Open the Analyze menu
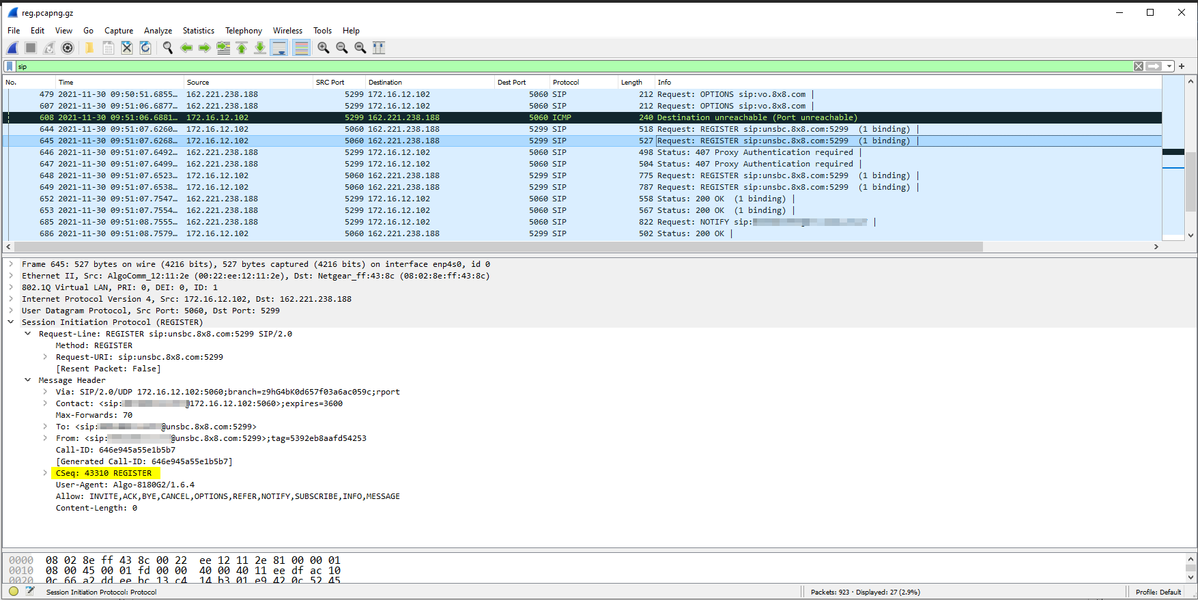 click(x=158, y=31)
